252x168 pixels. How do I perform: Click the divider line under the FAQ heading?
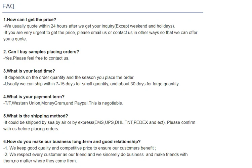pyautogui.click(x=102, y=13)
